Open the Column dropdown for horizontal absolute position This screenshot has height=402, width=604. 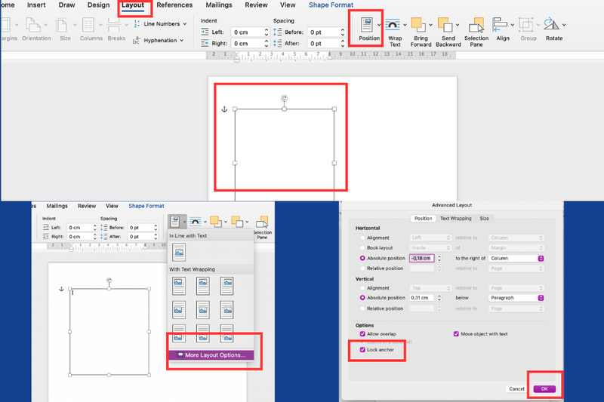click(x=516, y=259)
